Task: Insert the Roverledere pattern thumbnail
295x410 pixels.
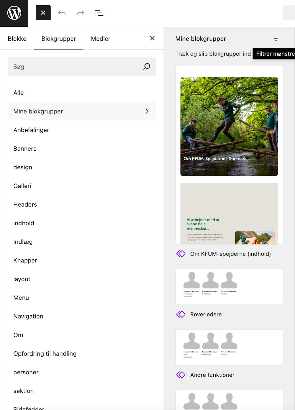Action: [x=229, y=287]
